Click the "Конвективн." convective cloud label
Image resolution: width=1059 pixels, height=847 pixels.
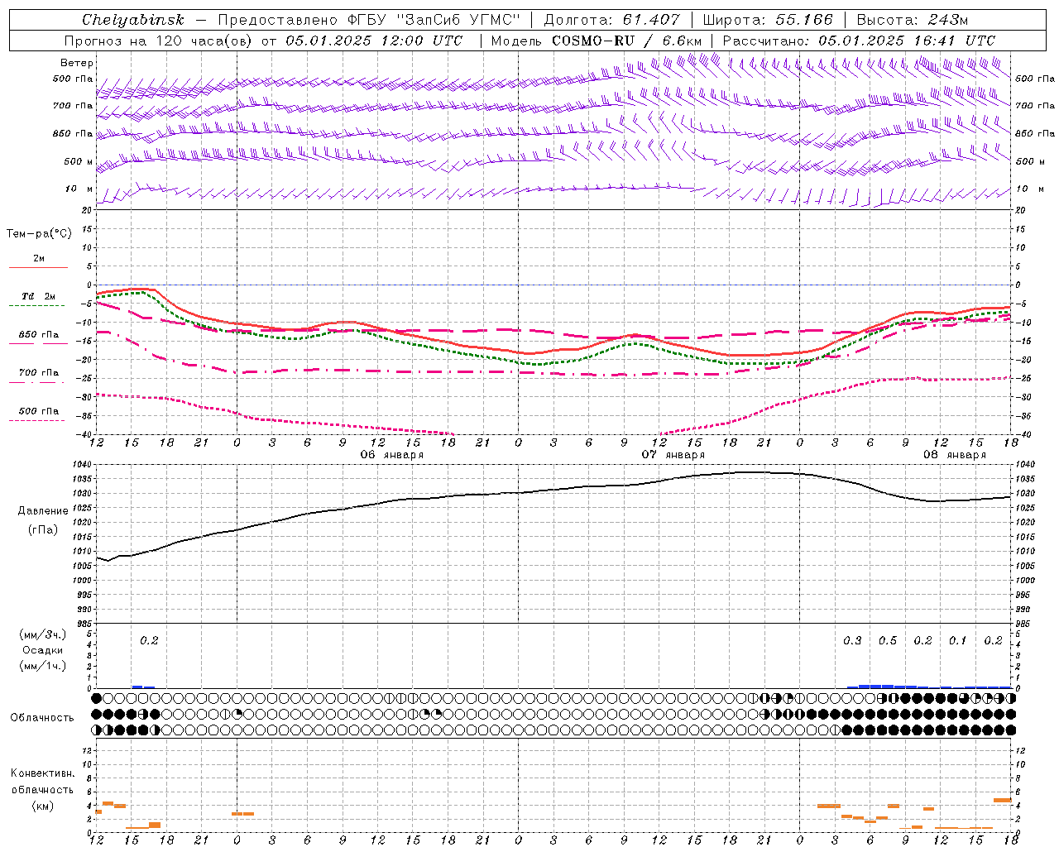coord(43,773)
